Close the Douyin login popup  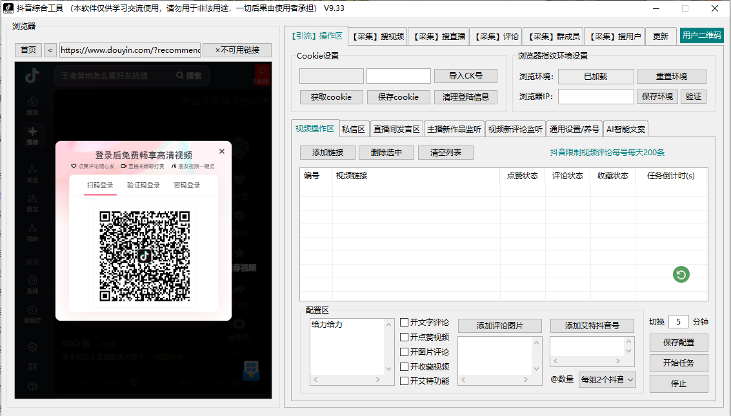pyautogui.click(x=221, y=151)
